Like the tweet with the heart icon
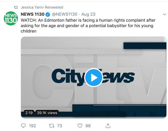 tap(80, 126)
